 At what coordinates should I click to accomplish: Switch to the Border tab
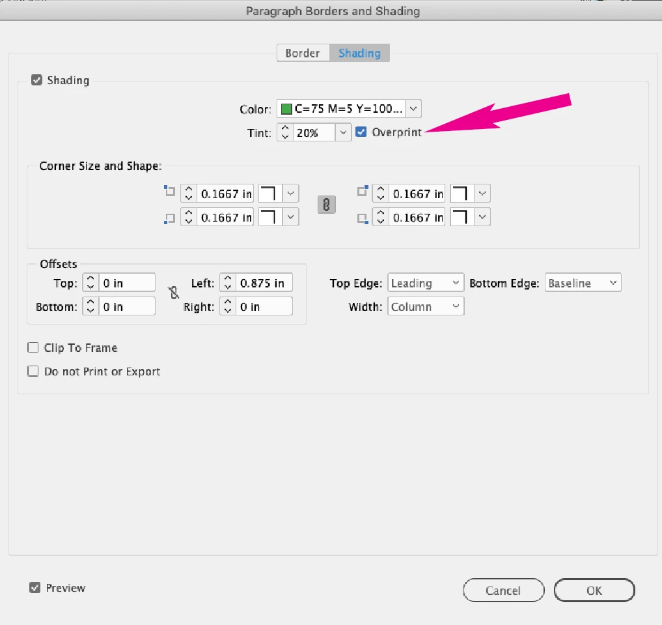click(x=303, y=53)
